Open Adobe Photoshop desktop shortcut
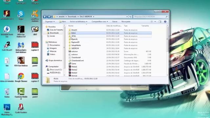 tap(7, 109)
